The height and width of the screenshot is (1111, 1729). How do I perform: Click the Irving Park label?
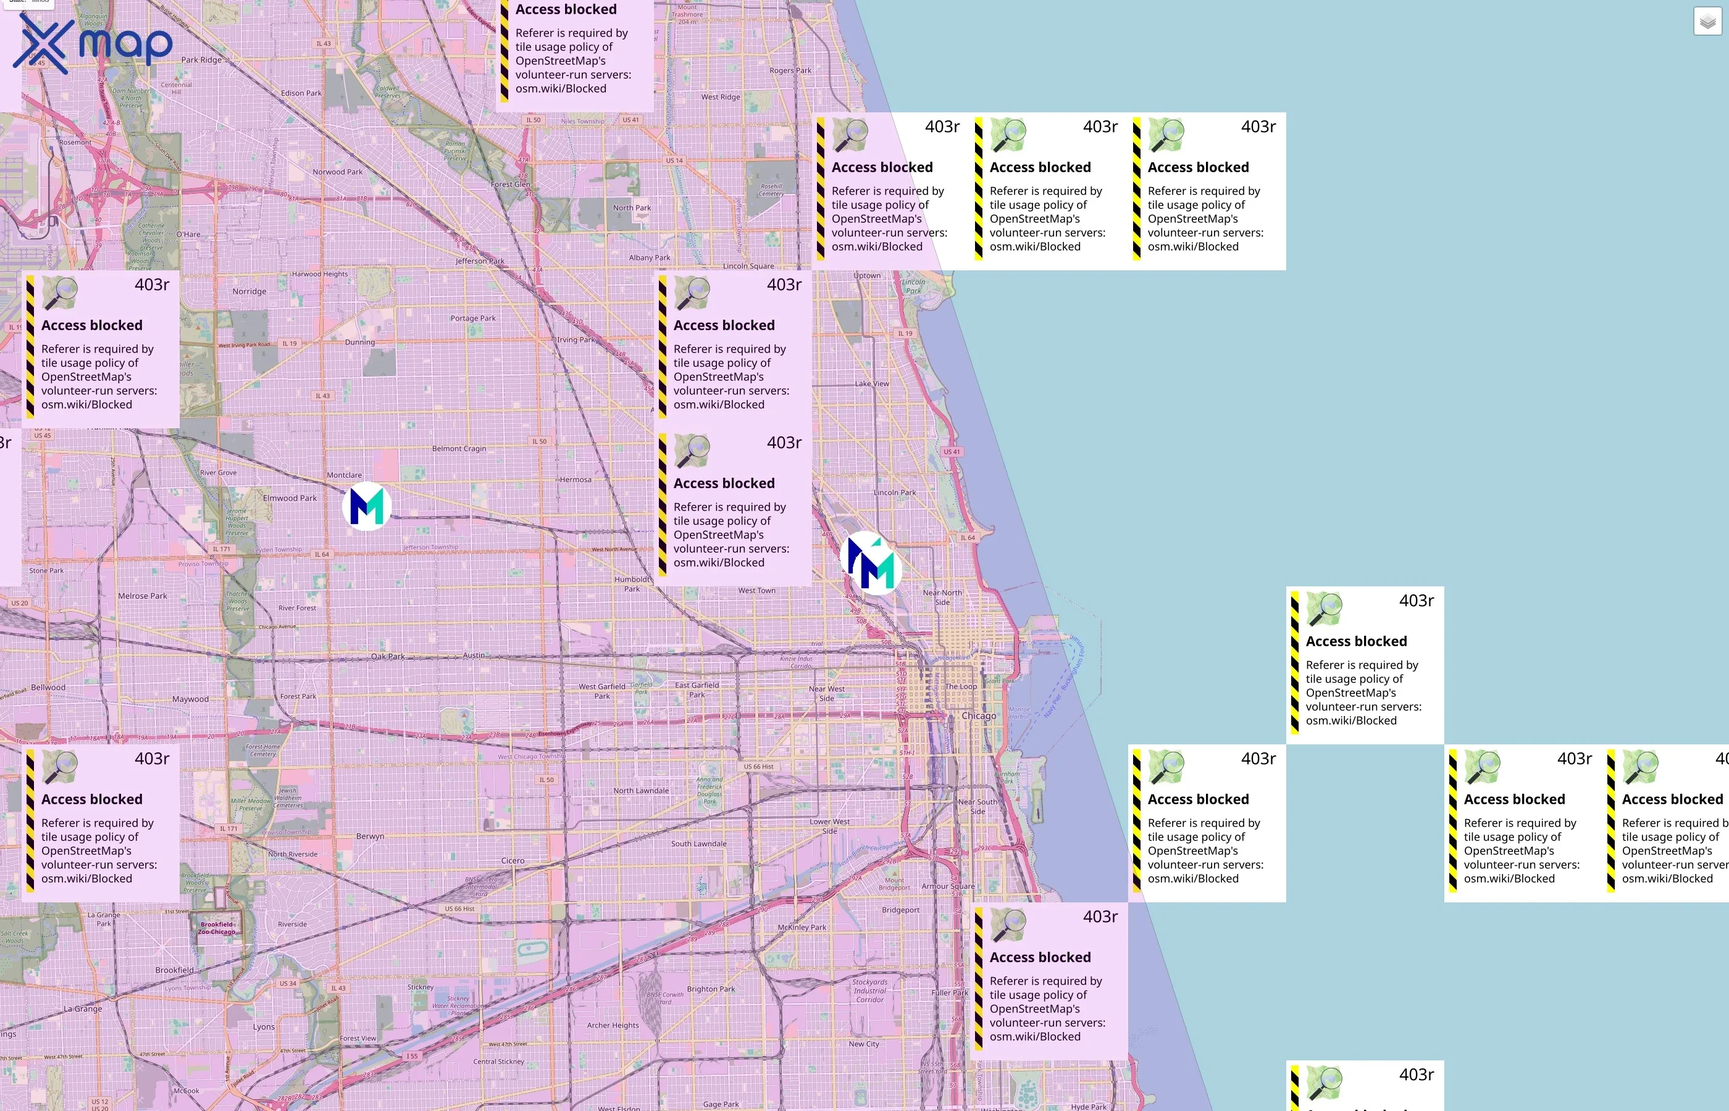pyautogui.click(x=576, y=340)
